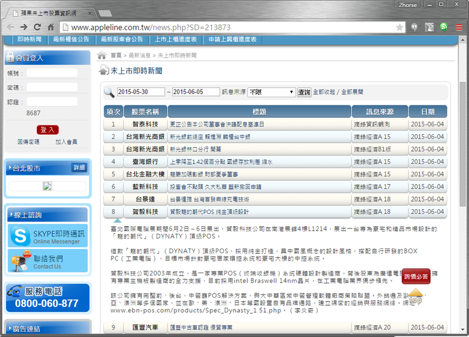Expand all news with 全部展開
The height and width of the screenshot is (337, 469).
click(x=352, y=92)
